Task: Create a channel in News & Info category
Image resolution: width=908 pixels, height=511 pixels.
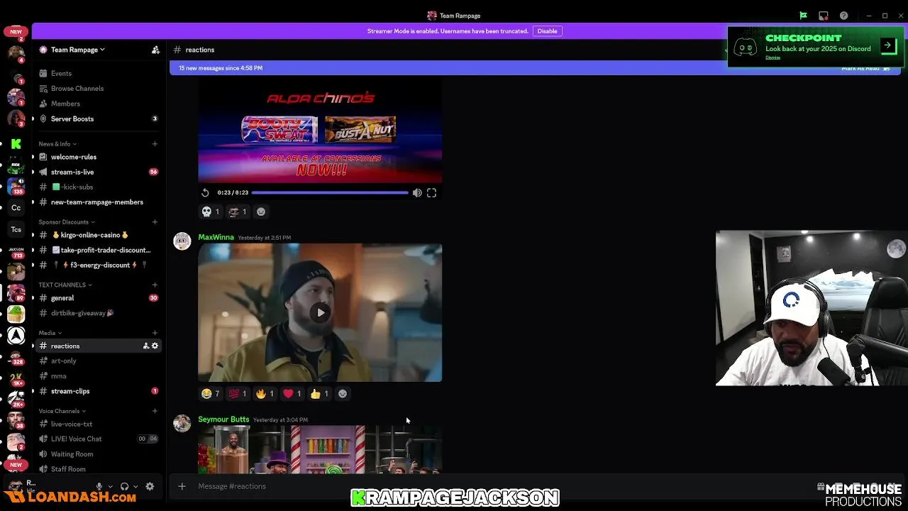Action: tap(155, 144)
